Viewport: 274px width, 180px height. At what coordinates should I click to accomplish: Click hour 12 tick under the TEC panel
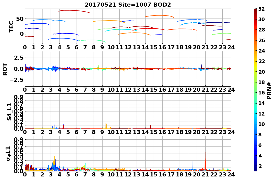click(128, 47)
